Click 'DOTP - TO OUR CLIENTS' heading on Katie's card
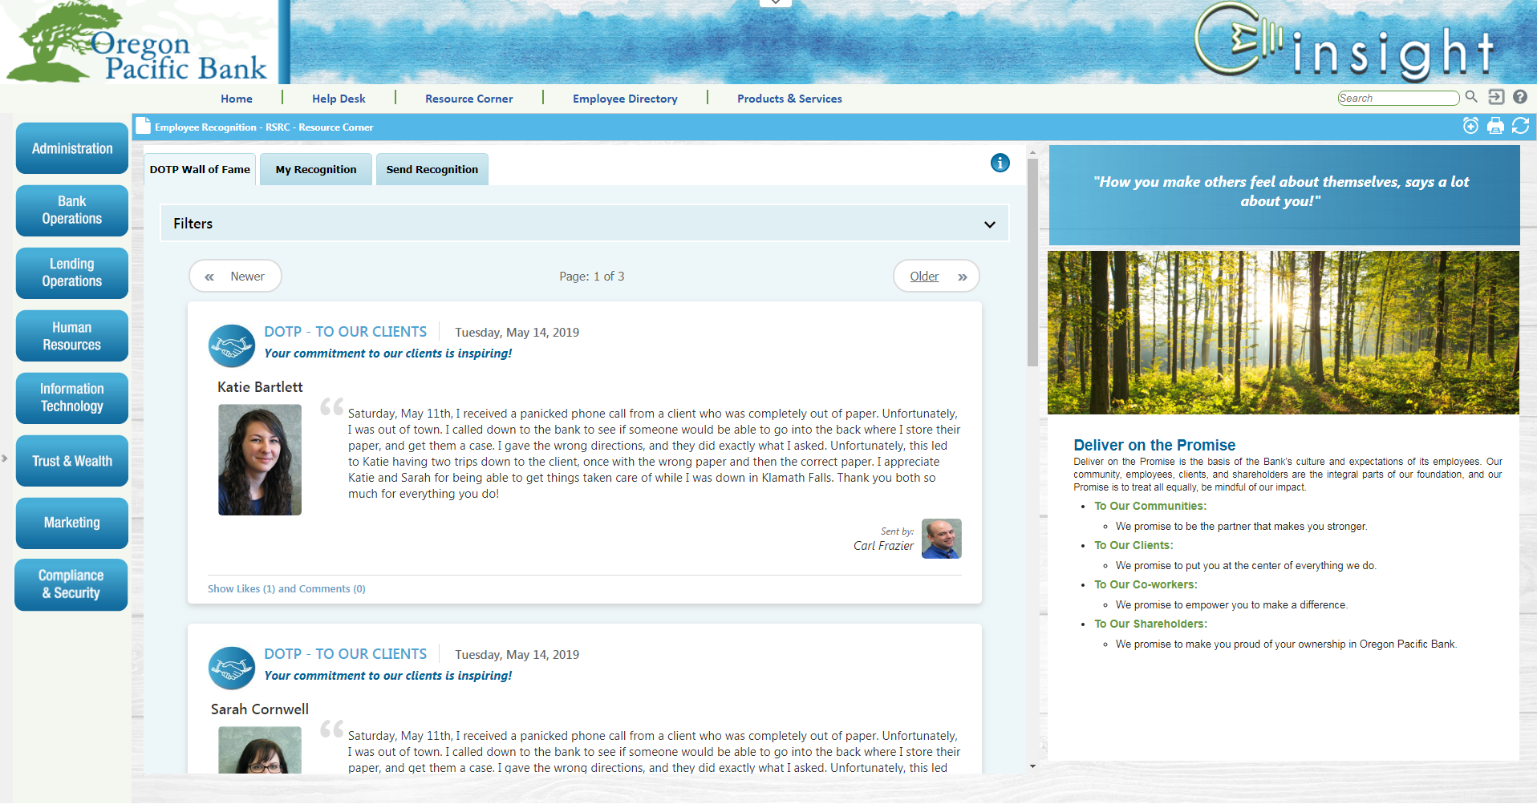The height and width of the screenshot is (804, 1537). click(346, 332)
